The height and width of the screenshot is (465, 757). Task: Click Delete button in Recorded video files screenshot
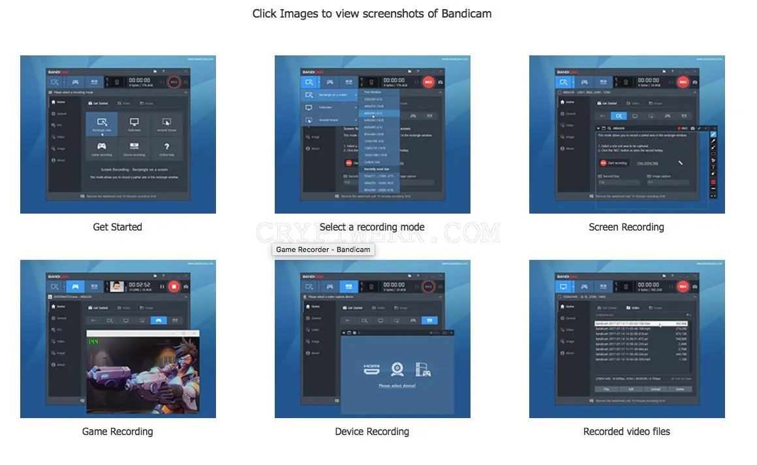(680, 389)
